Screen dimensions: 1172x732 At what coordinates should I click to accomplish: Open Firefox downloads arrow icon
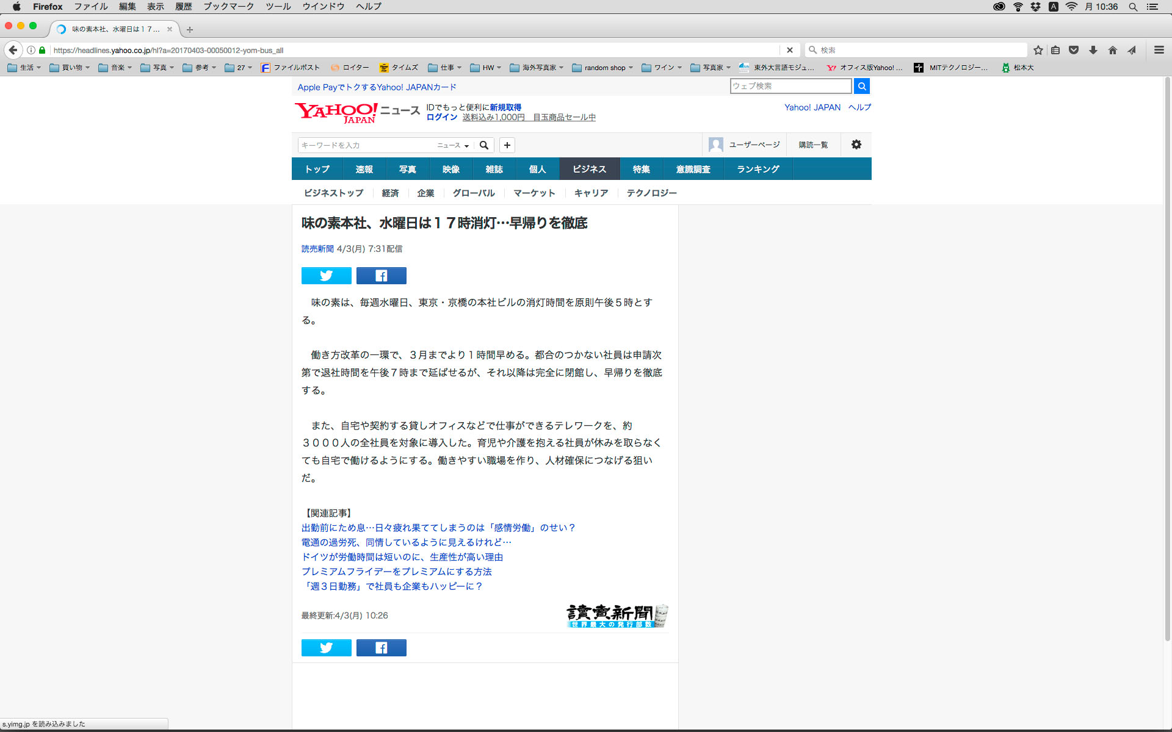pos(1093,50)
